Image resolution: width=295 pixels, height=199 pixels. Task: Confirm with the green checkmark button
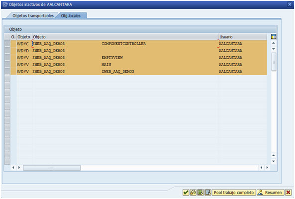[186, 193]
